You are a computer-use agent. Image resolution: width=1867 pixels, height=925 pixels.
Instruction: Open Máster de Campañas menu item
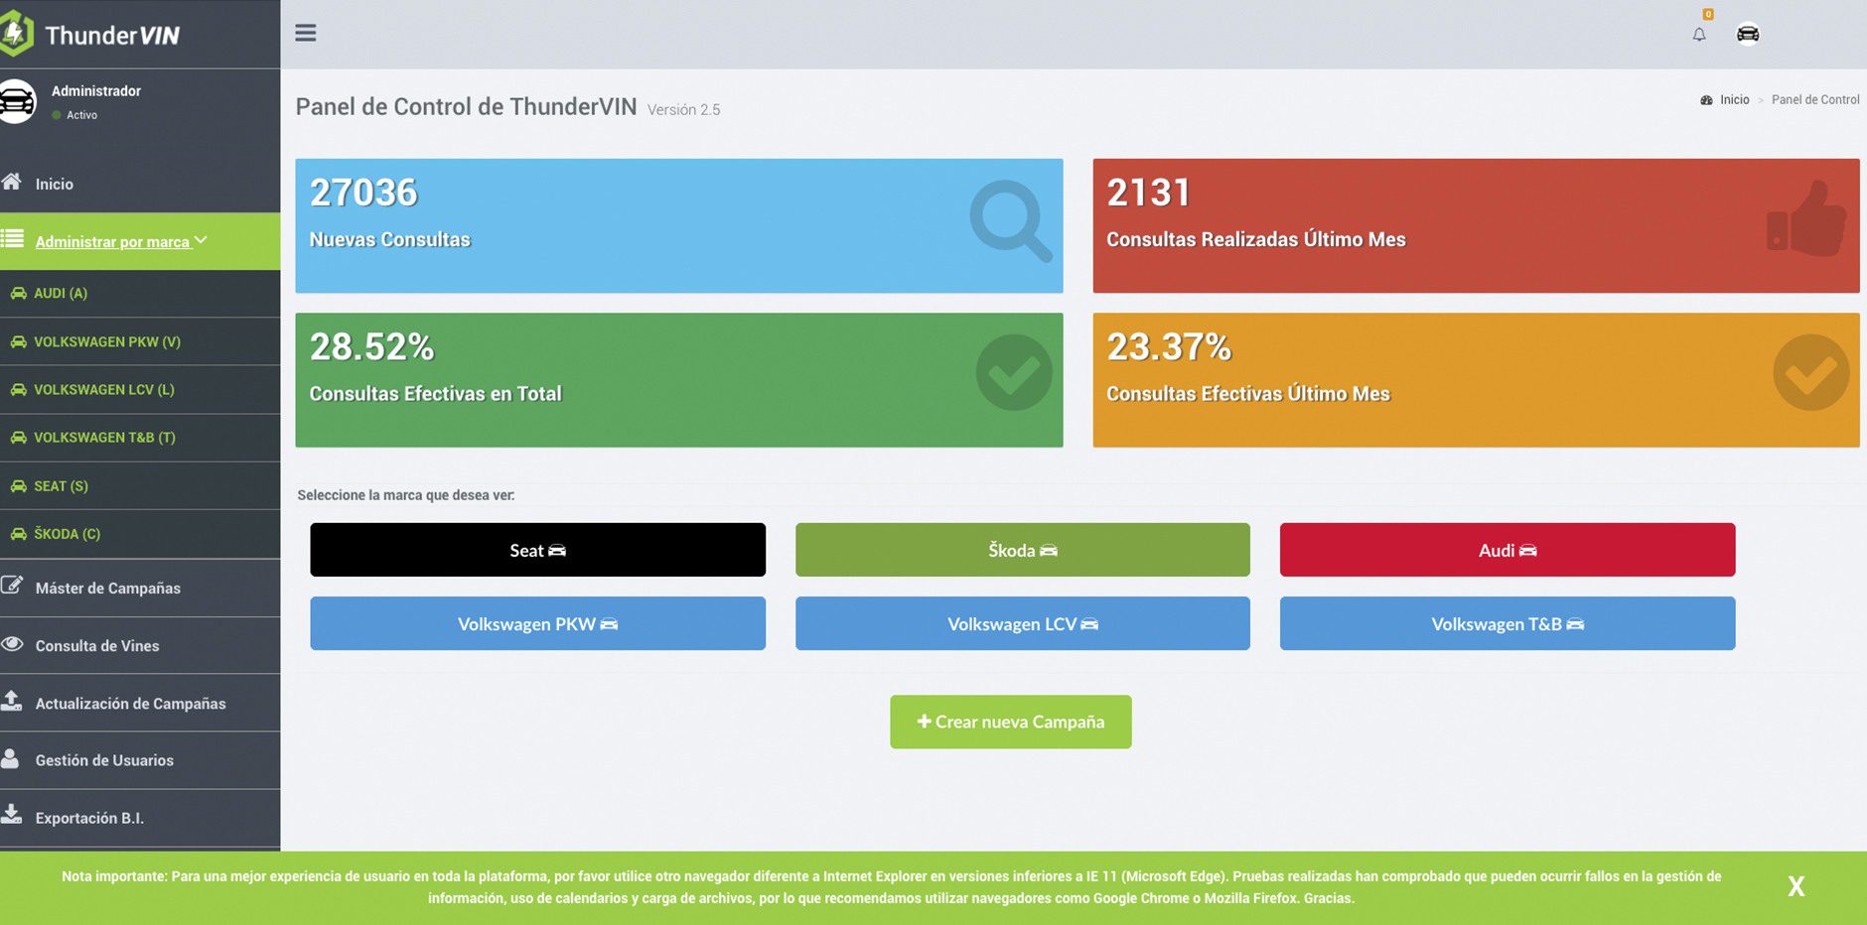[x=107, y=588]
